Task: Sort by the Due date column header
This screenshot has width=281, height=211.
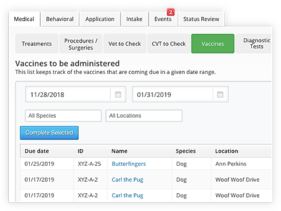Action: point(37,151)
